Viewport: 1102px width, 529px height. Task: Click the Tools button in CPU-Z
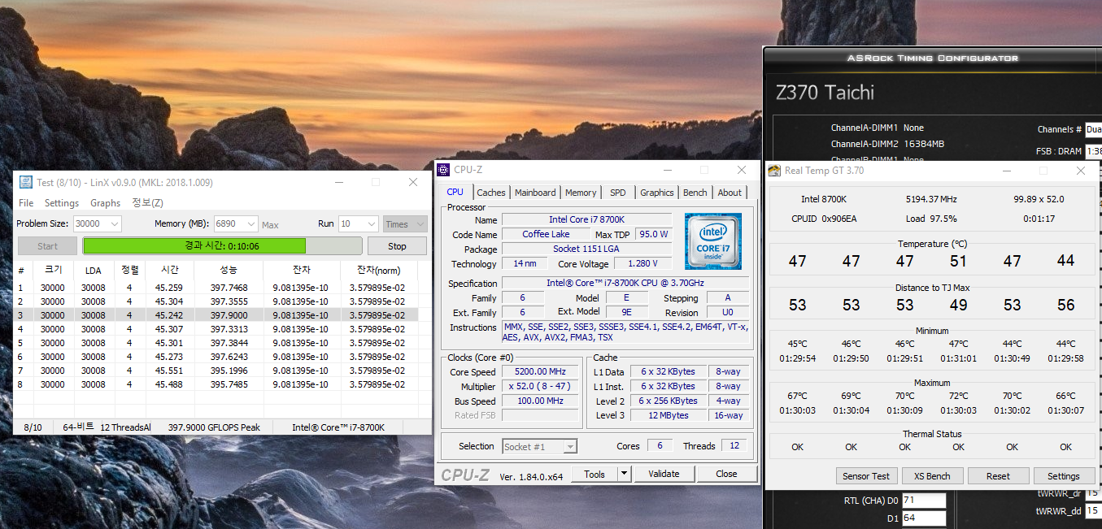595,474
